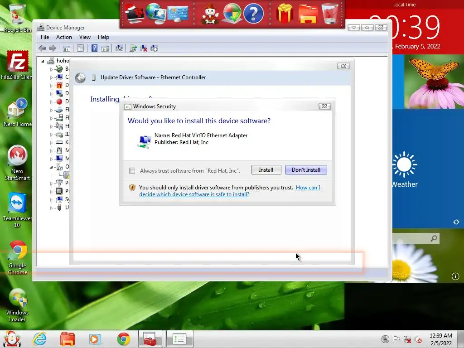The width and height of the screenshot is (464, 348).
Task: Click Show/Hide Console Tree toolbar icon
Action: click(x=67, y=48)
